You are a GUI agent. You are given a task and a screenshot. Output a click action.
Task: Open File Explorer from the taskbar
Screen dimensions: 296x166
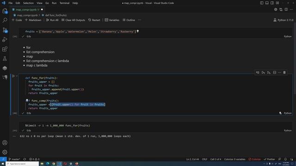click(42, 164)
